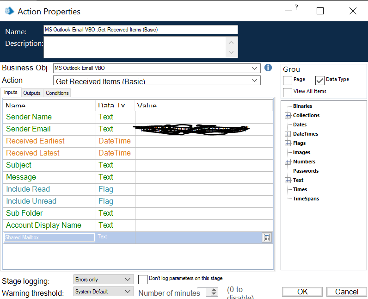Select Times in the data tree
The height and width of the screenshot is (299, 368).
coord(300,189)
